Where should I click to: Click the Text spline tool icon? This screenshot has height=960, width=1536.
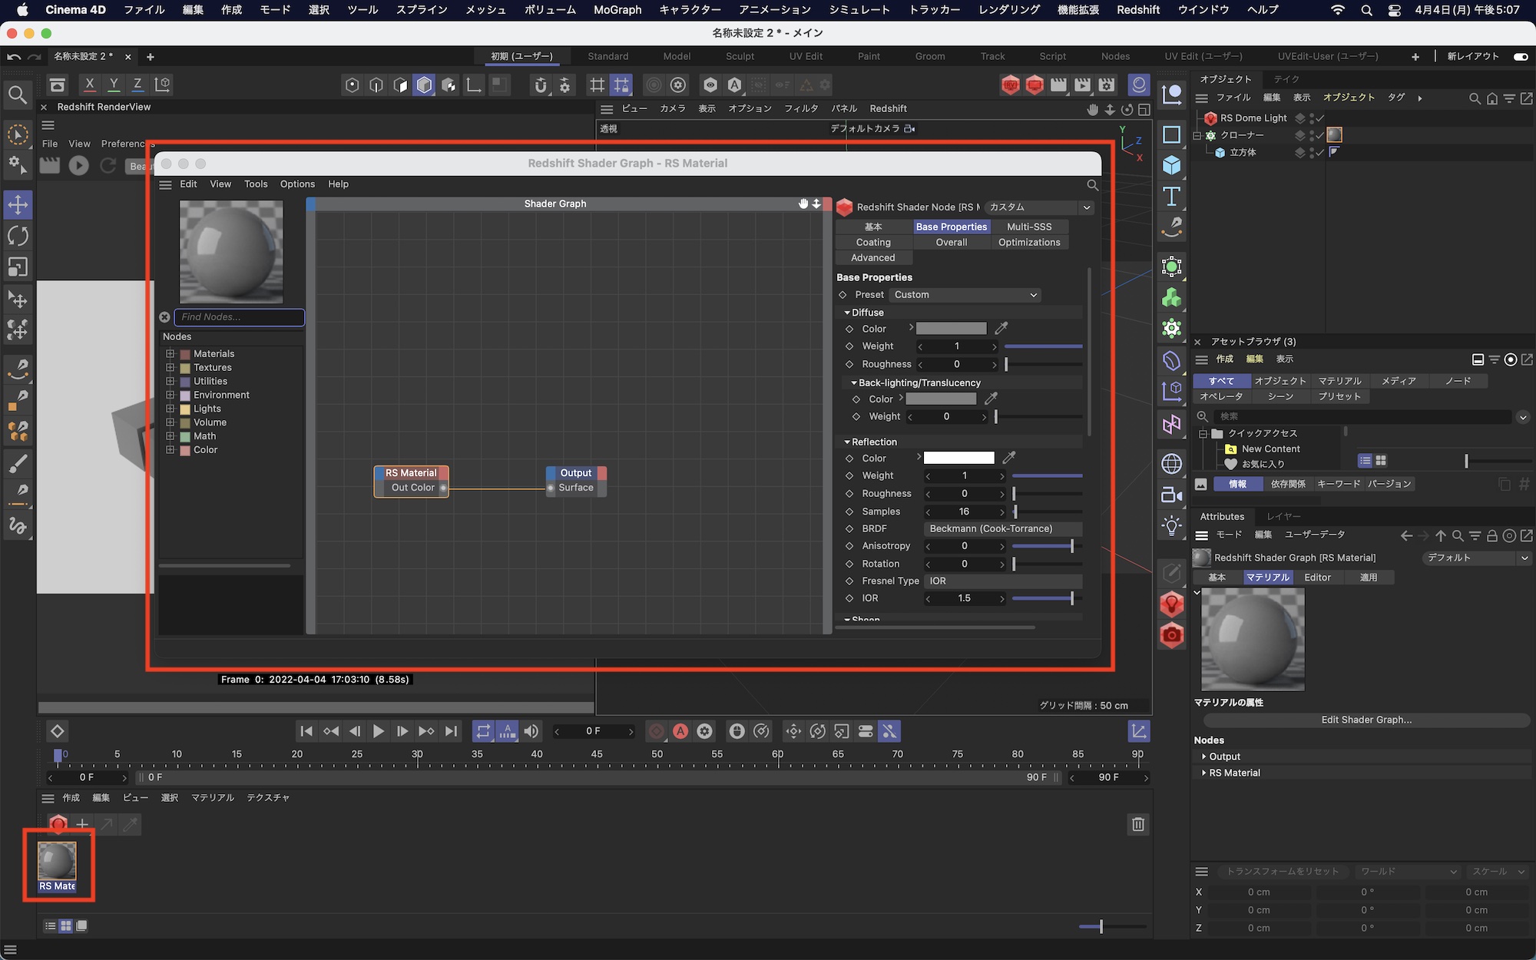tap(1171, 197)
